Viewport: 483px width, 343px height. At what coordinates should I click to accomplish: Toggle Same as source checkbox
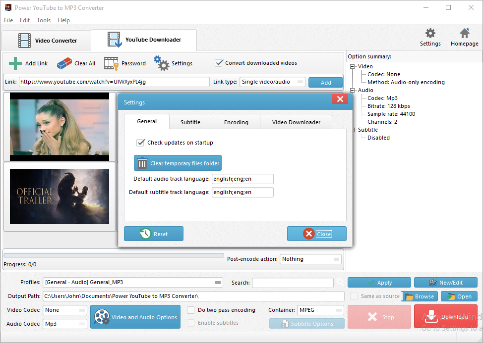tap(354, 296)
